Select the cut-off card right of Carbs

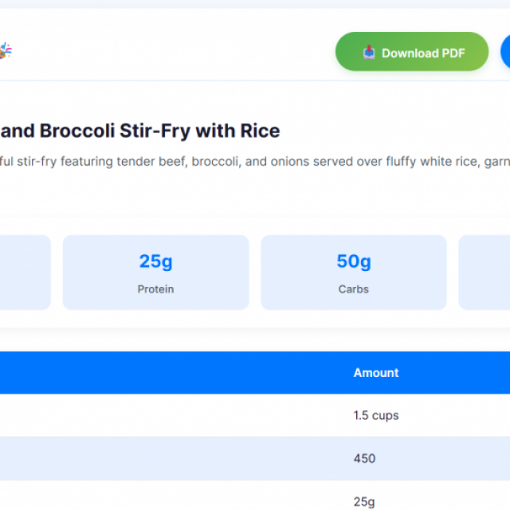point(484,273)
